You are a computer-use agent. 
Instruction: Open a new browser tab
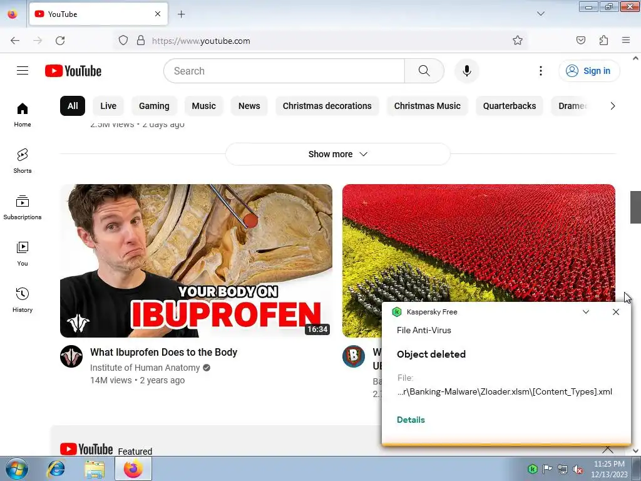182,14
